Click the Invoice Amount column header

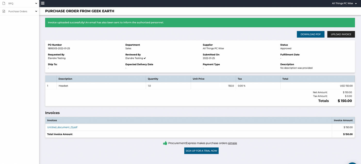point(343,120)
